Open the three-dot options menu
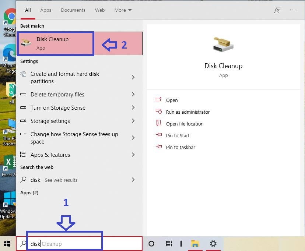305x251 pixels. (293, 10)
